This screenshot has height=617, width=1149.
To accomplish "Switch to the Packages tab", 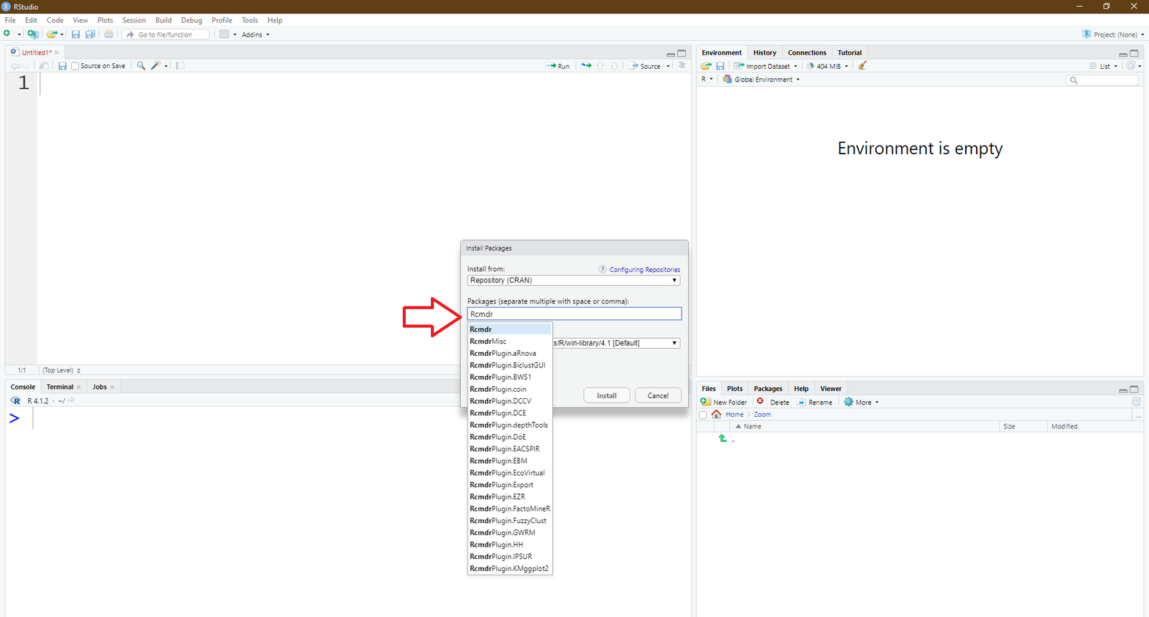I will click(x=768, y=388).
